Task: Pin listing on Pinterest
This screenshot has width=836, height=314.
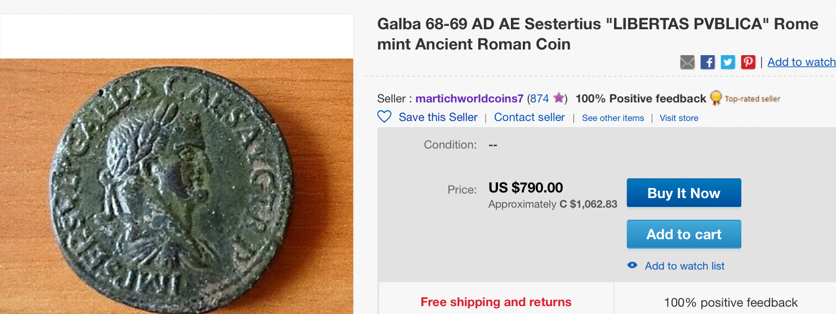Action: (x=748, y=62)
